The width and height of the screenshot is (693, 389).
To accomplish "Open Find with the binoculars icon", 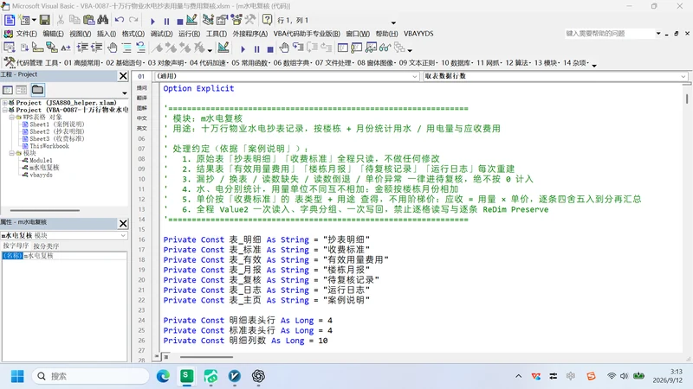I will [x=103, y=20].
